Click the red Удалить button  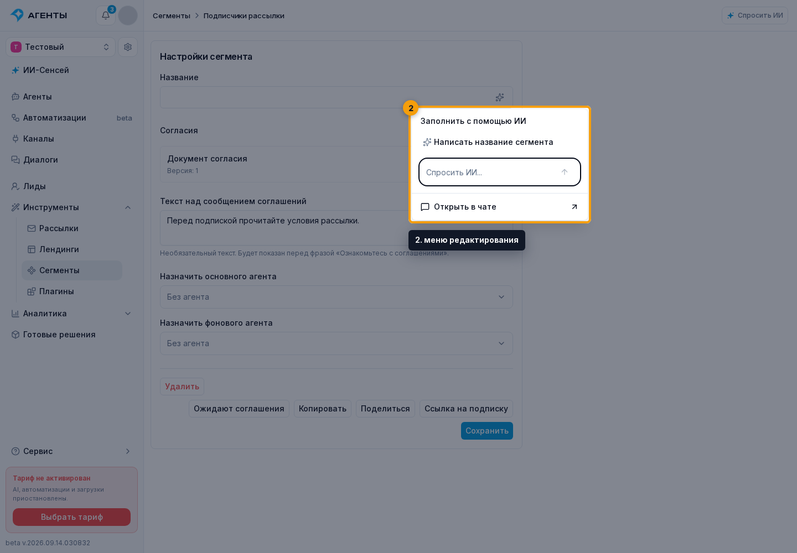coord(182,387)
